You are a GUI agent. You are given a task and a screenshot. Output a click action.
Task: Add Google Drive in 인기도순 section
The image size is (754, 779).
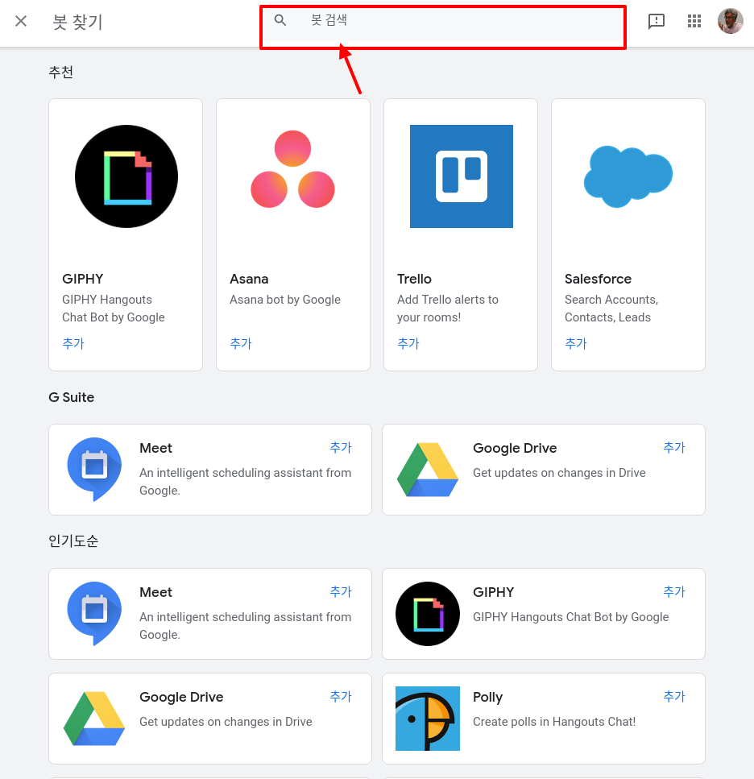tap(341, 697)
